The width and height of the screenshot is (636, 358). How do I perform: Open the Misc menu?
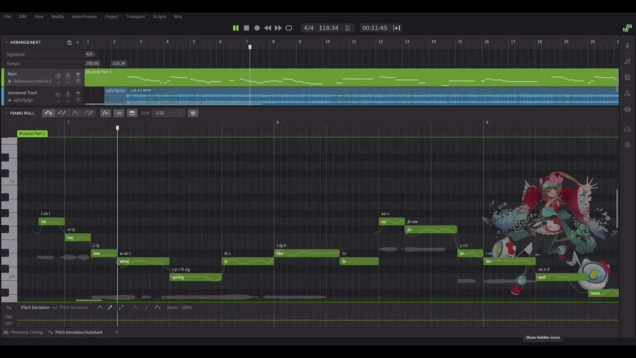[x=178, y=16]
